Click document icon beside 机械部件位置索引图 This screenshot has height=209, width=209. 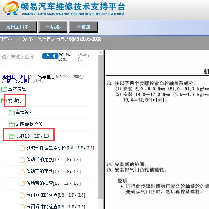pos(22,148)
